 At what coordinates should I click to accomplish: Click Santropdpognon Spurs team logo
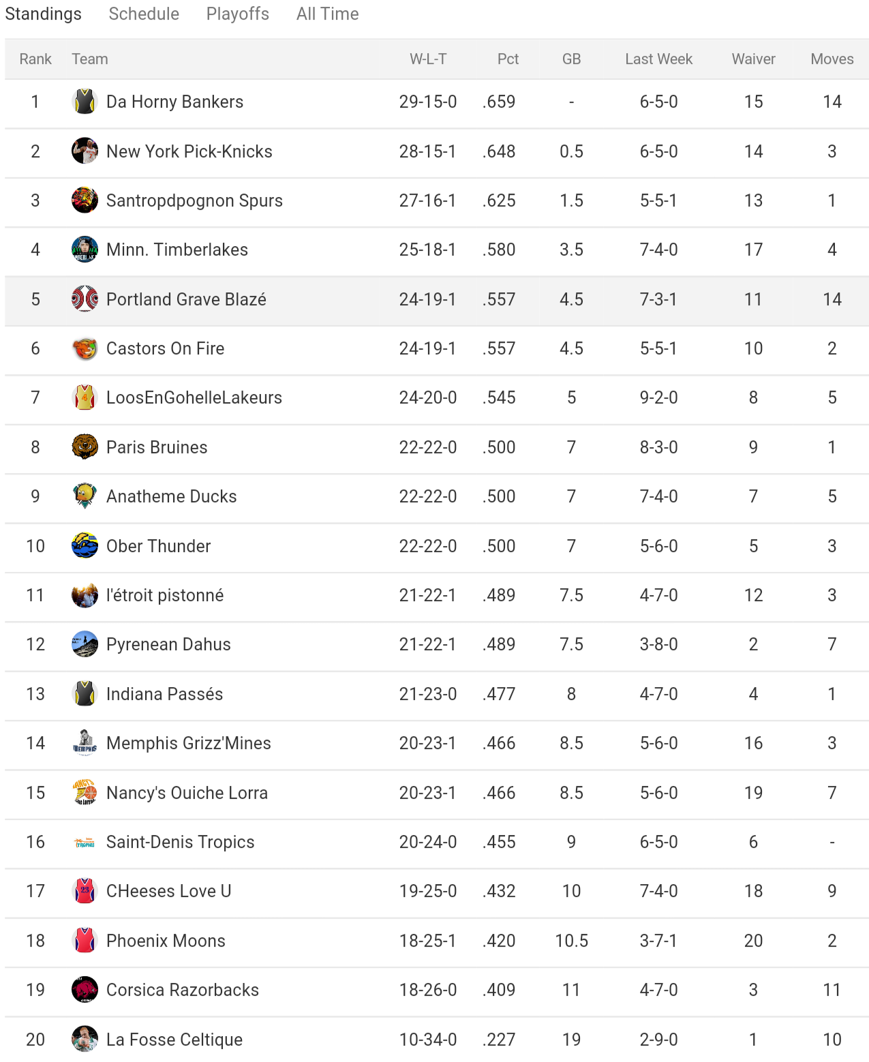[85, 200]
